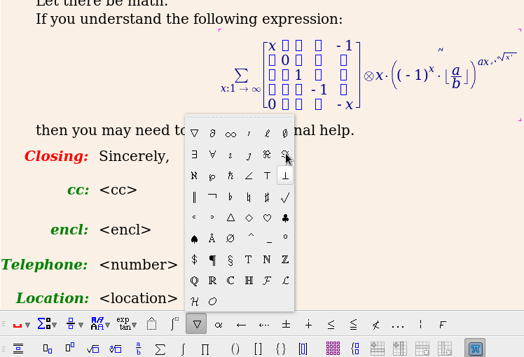Insert the blackboard bold R symbol
Screen dimensions: 524x357
212,281
